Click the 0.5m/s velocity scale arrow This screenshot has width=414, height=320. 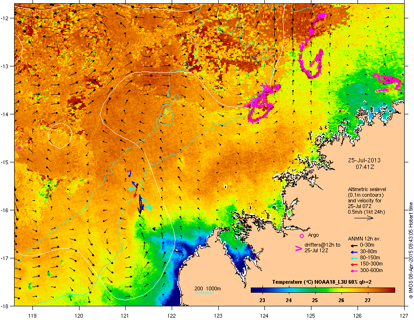pos(364,218)
